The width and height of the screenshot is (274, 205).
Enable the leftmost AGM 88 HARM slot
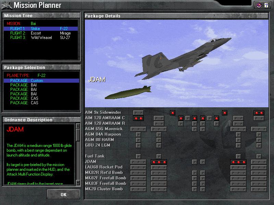point(138,140)
